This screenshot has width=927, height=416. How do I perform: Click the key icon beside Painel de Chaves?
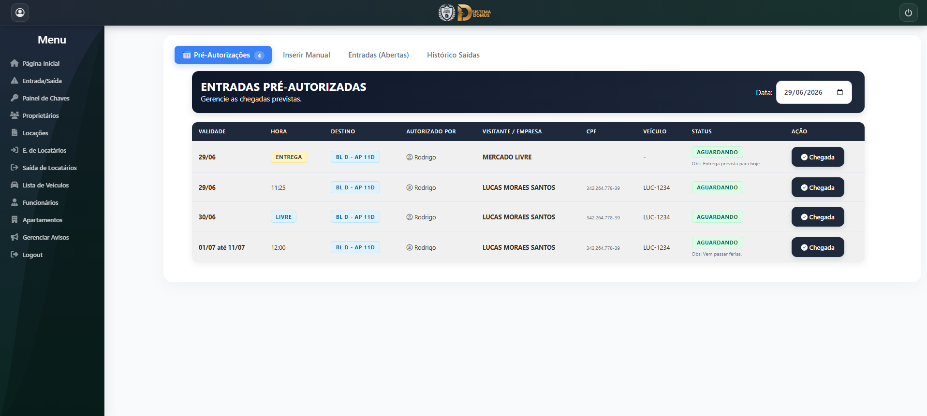[15, 98]
